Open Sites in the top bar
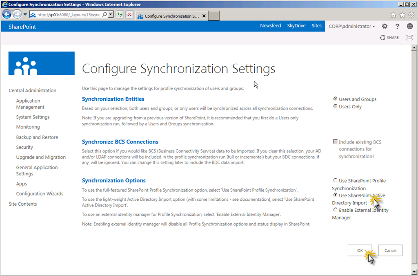 316,26
